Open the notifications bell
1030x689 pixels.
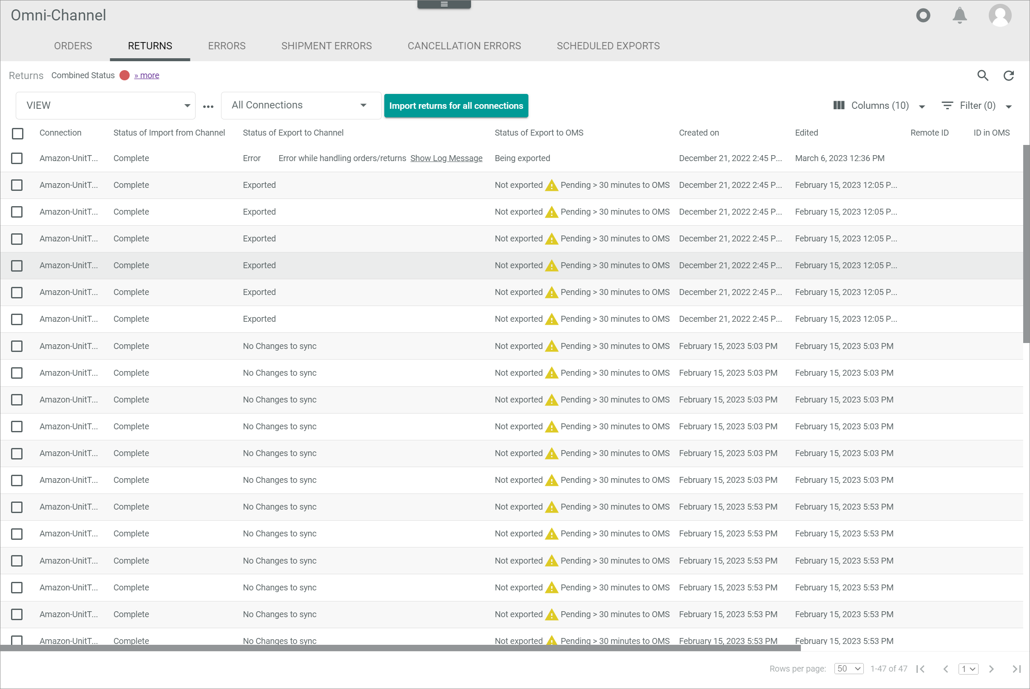[x=960, y=15]
